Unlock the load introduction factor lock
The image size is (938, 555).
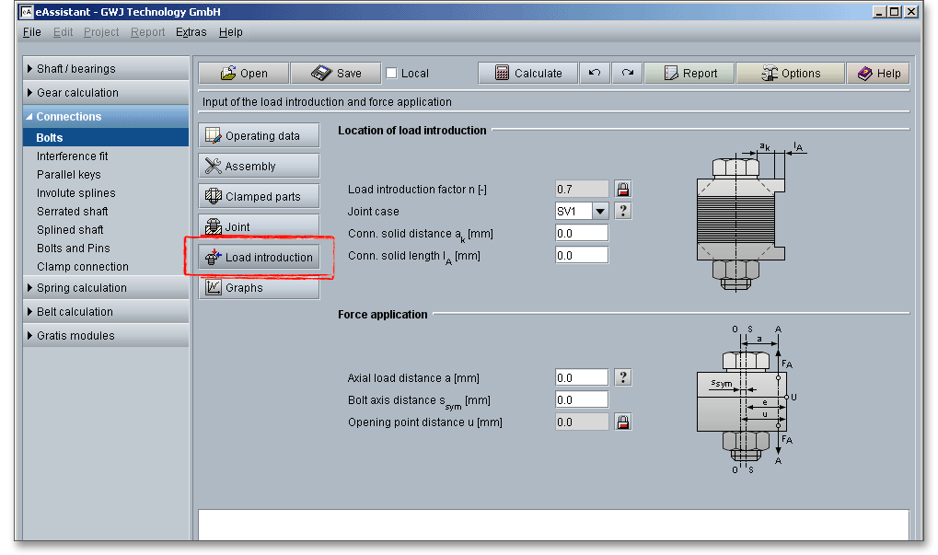click(x=623, y=190)
